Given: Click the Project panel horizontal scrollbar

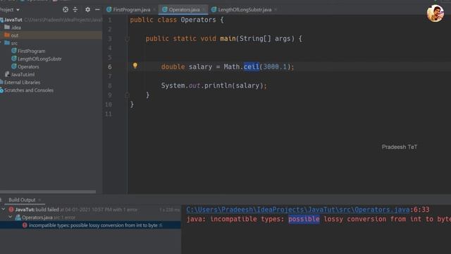Looking at the screenshot, I should pos(48,192).
